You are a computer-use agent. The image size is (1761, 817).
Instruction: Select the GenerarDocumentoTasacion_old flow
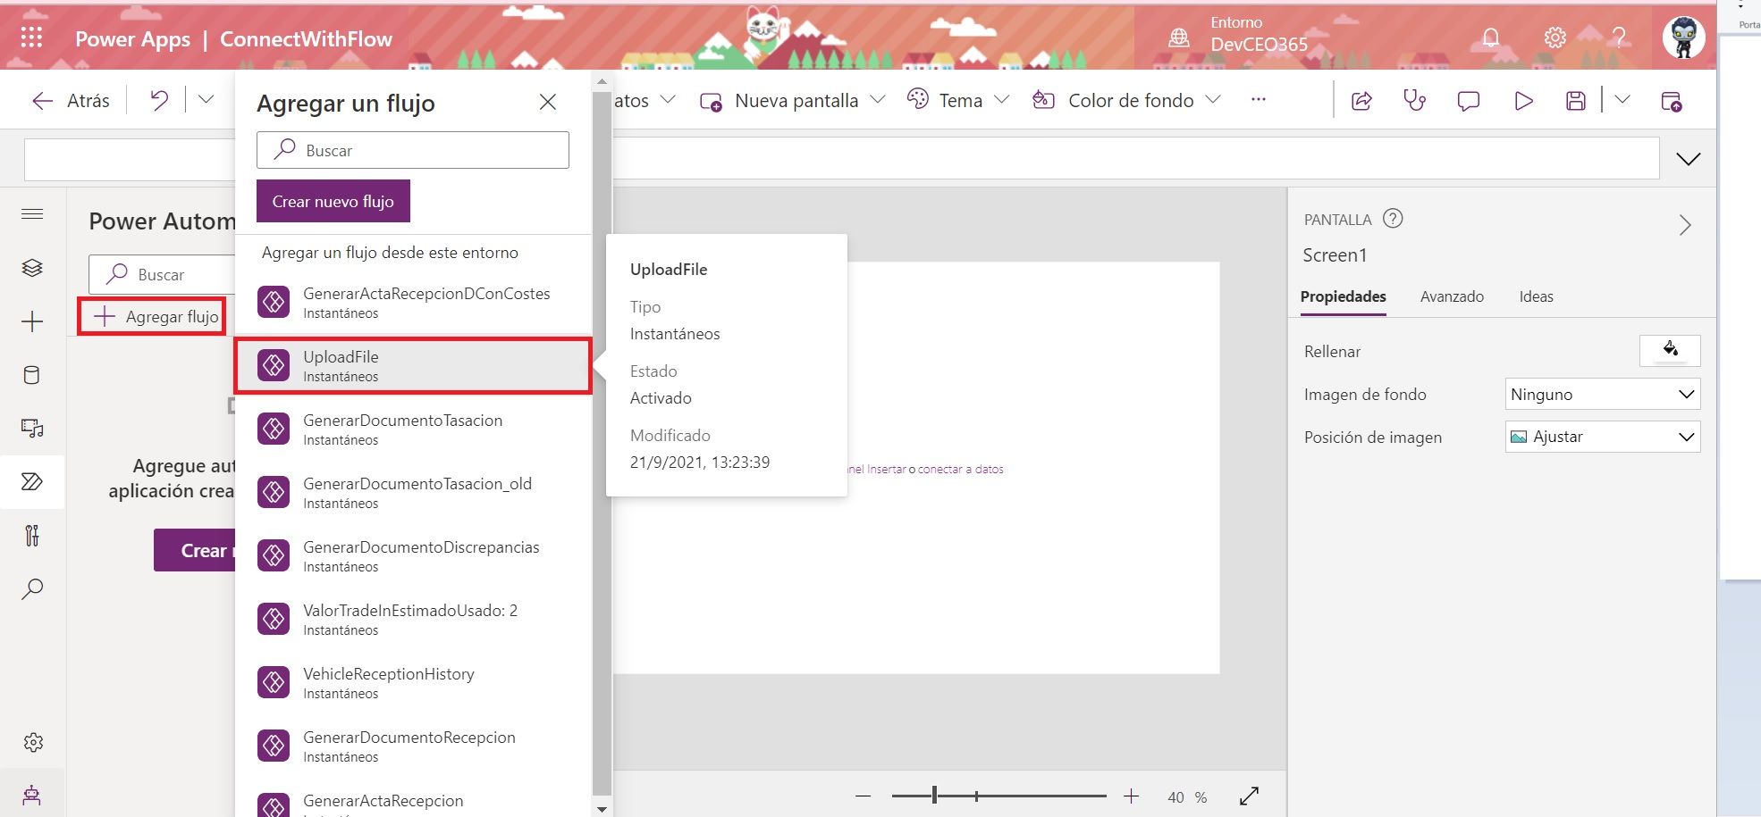pyautogui.click(x=413, y=493)
